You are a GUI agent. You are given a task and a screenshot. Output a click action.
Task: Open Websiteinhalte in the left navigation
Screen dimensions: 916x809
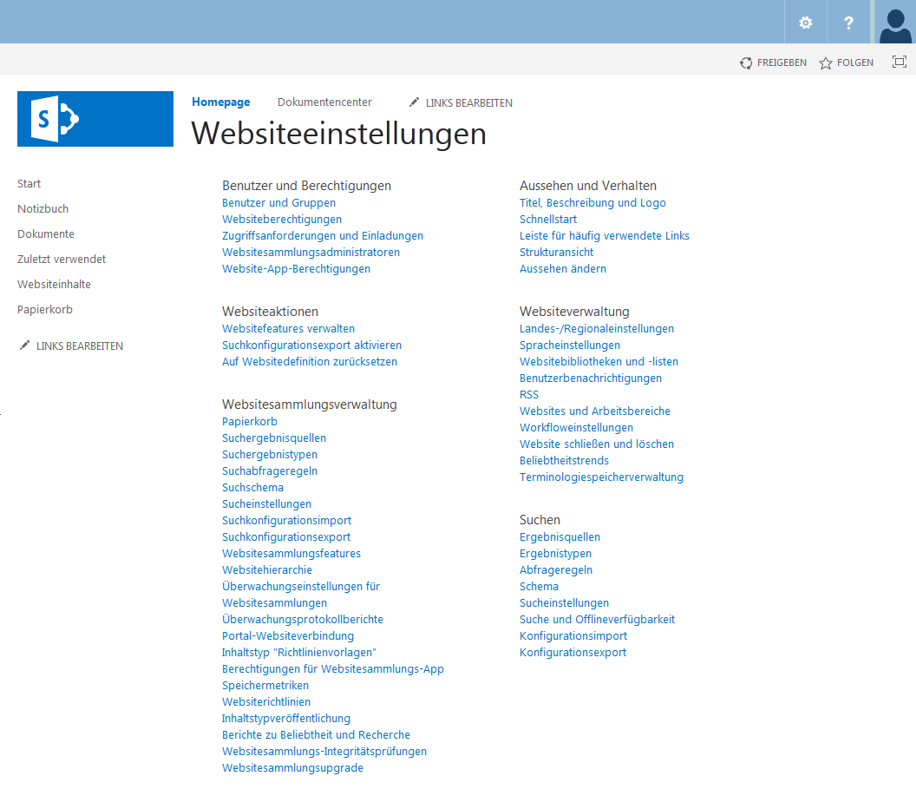click(x=54, y=285)
